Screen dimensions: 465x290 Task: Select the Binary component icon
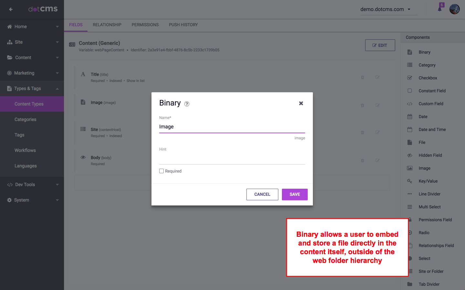410,52
